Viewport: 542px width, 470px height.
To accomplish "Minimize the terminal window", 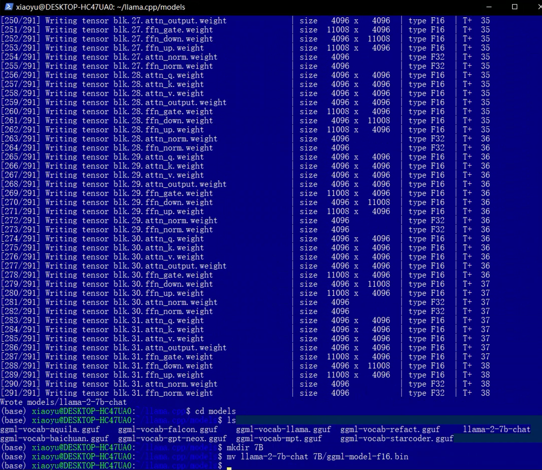I will [x=488, y=7].
